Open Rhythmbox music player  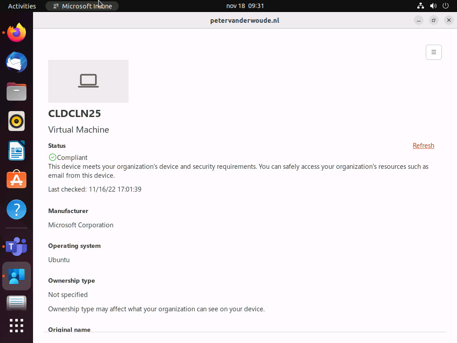tap(17, 121)
